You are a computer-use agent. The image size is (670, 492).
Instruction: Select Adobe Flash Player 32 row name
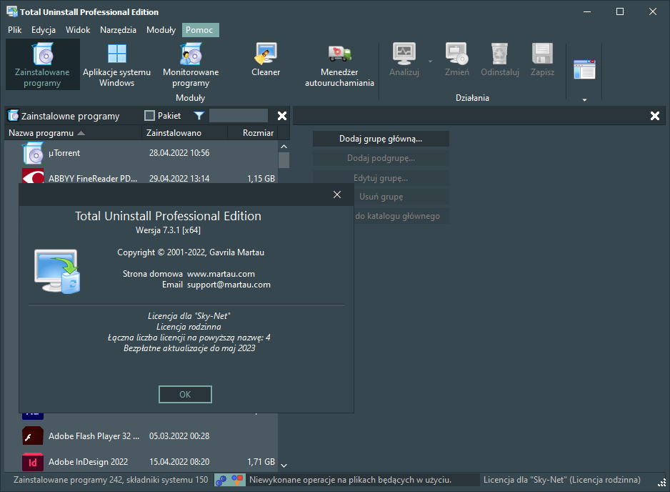94,436
